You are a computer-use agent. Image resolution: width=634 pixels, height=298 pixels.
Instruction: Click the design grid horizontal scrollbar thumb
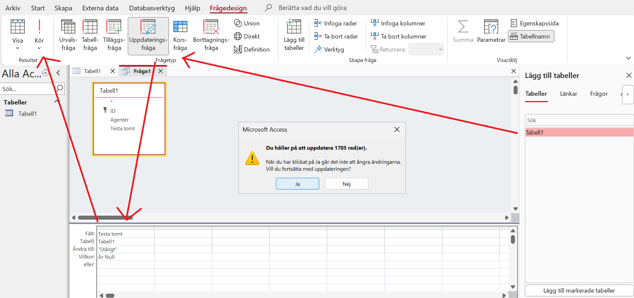tap(110, 296)
